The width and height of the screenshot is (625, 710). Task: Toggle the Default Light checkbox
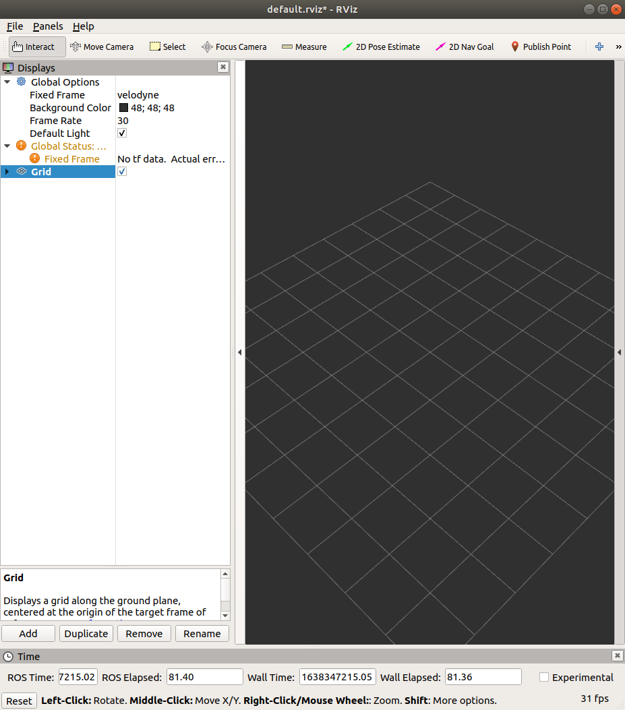point(122,133)
